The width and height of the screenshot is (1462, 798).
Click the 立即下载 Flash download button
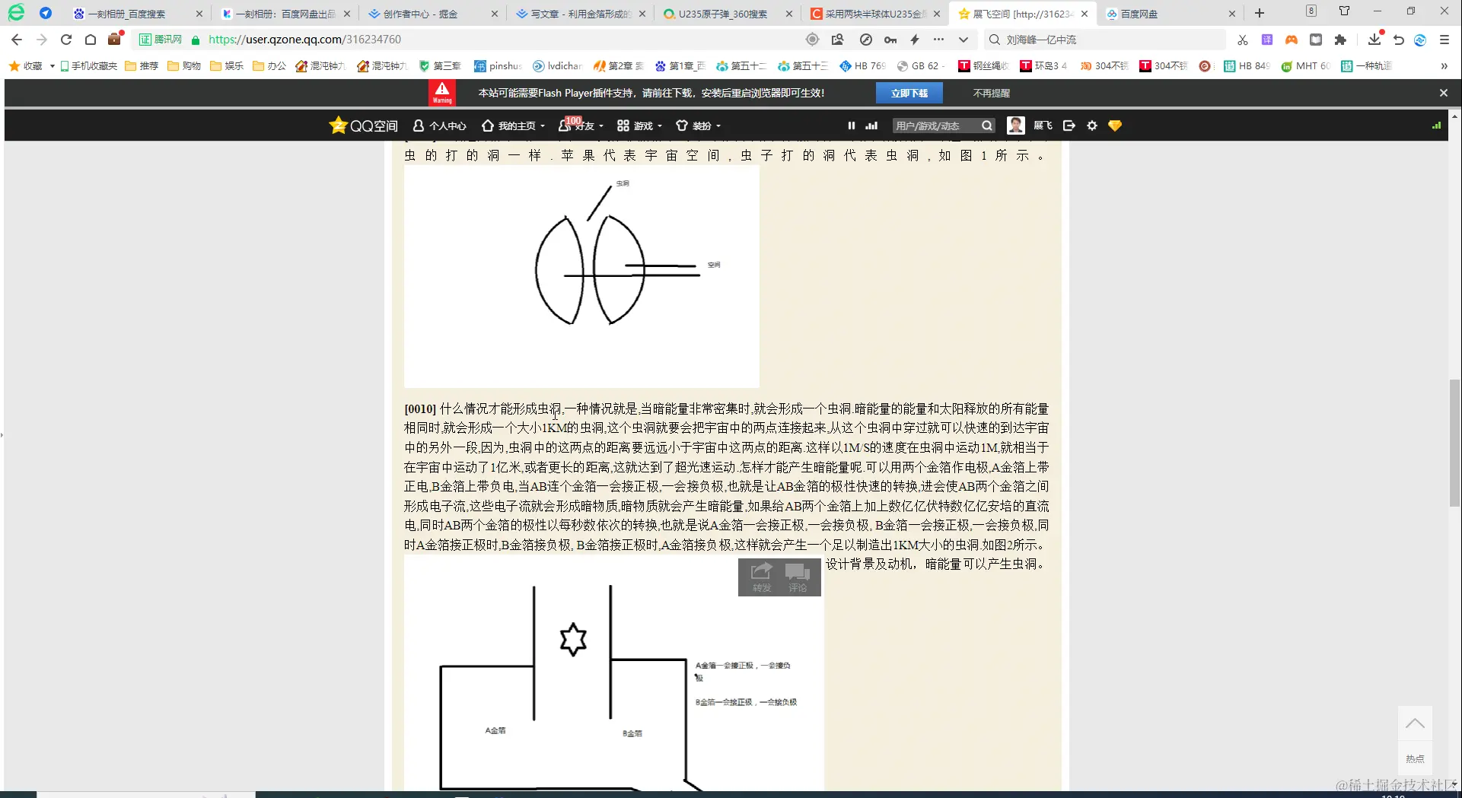pos(909,92)
